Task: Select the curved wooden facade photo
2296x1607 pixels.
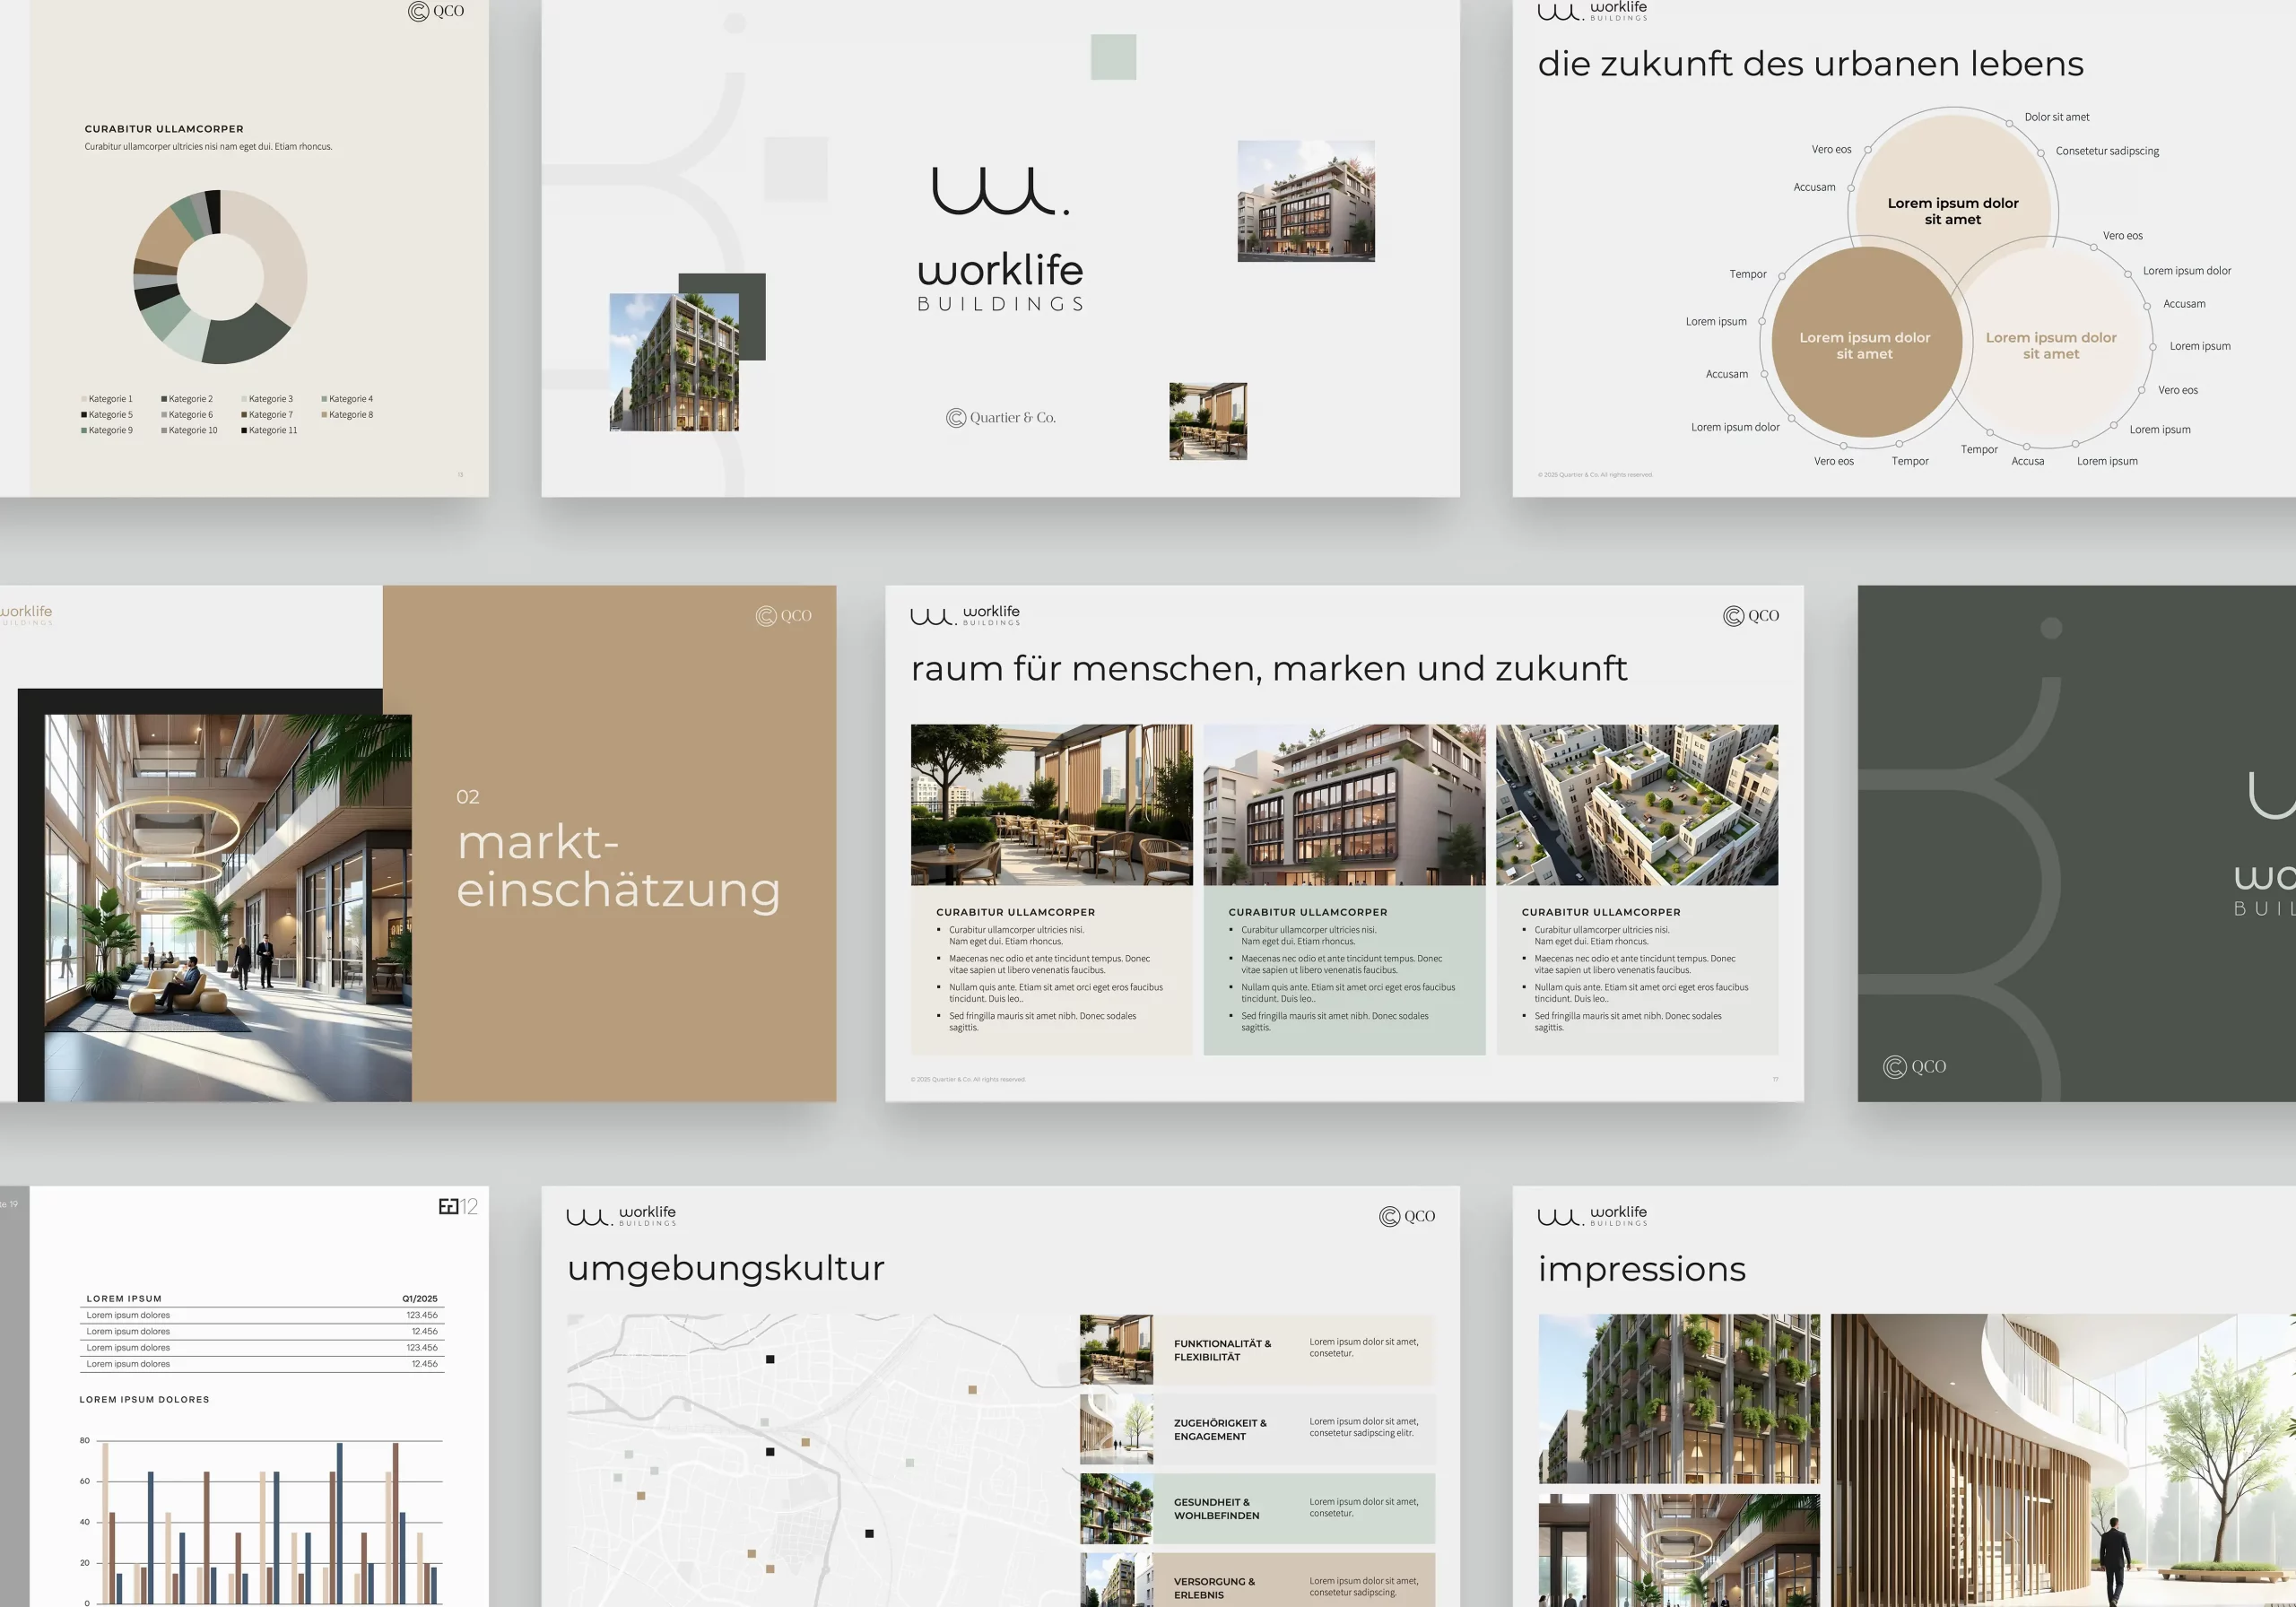Action: [x=2060, y=1460]
